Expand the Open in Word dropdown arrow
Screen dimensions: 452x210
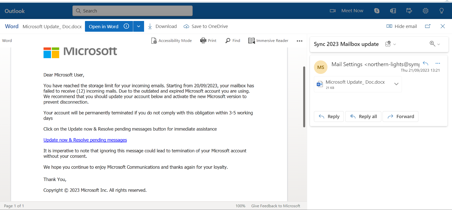coord(139,26)
